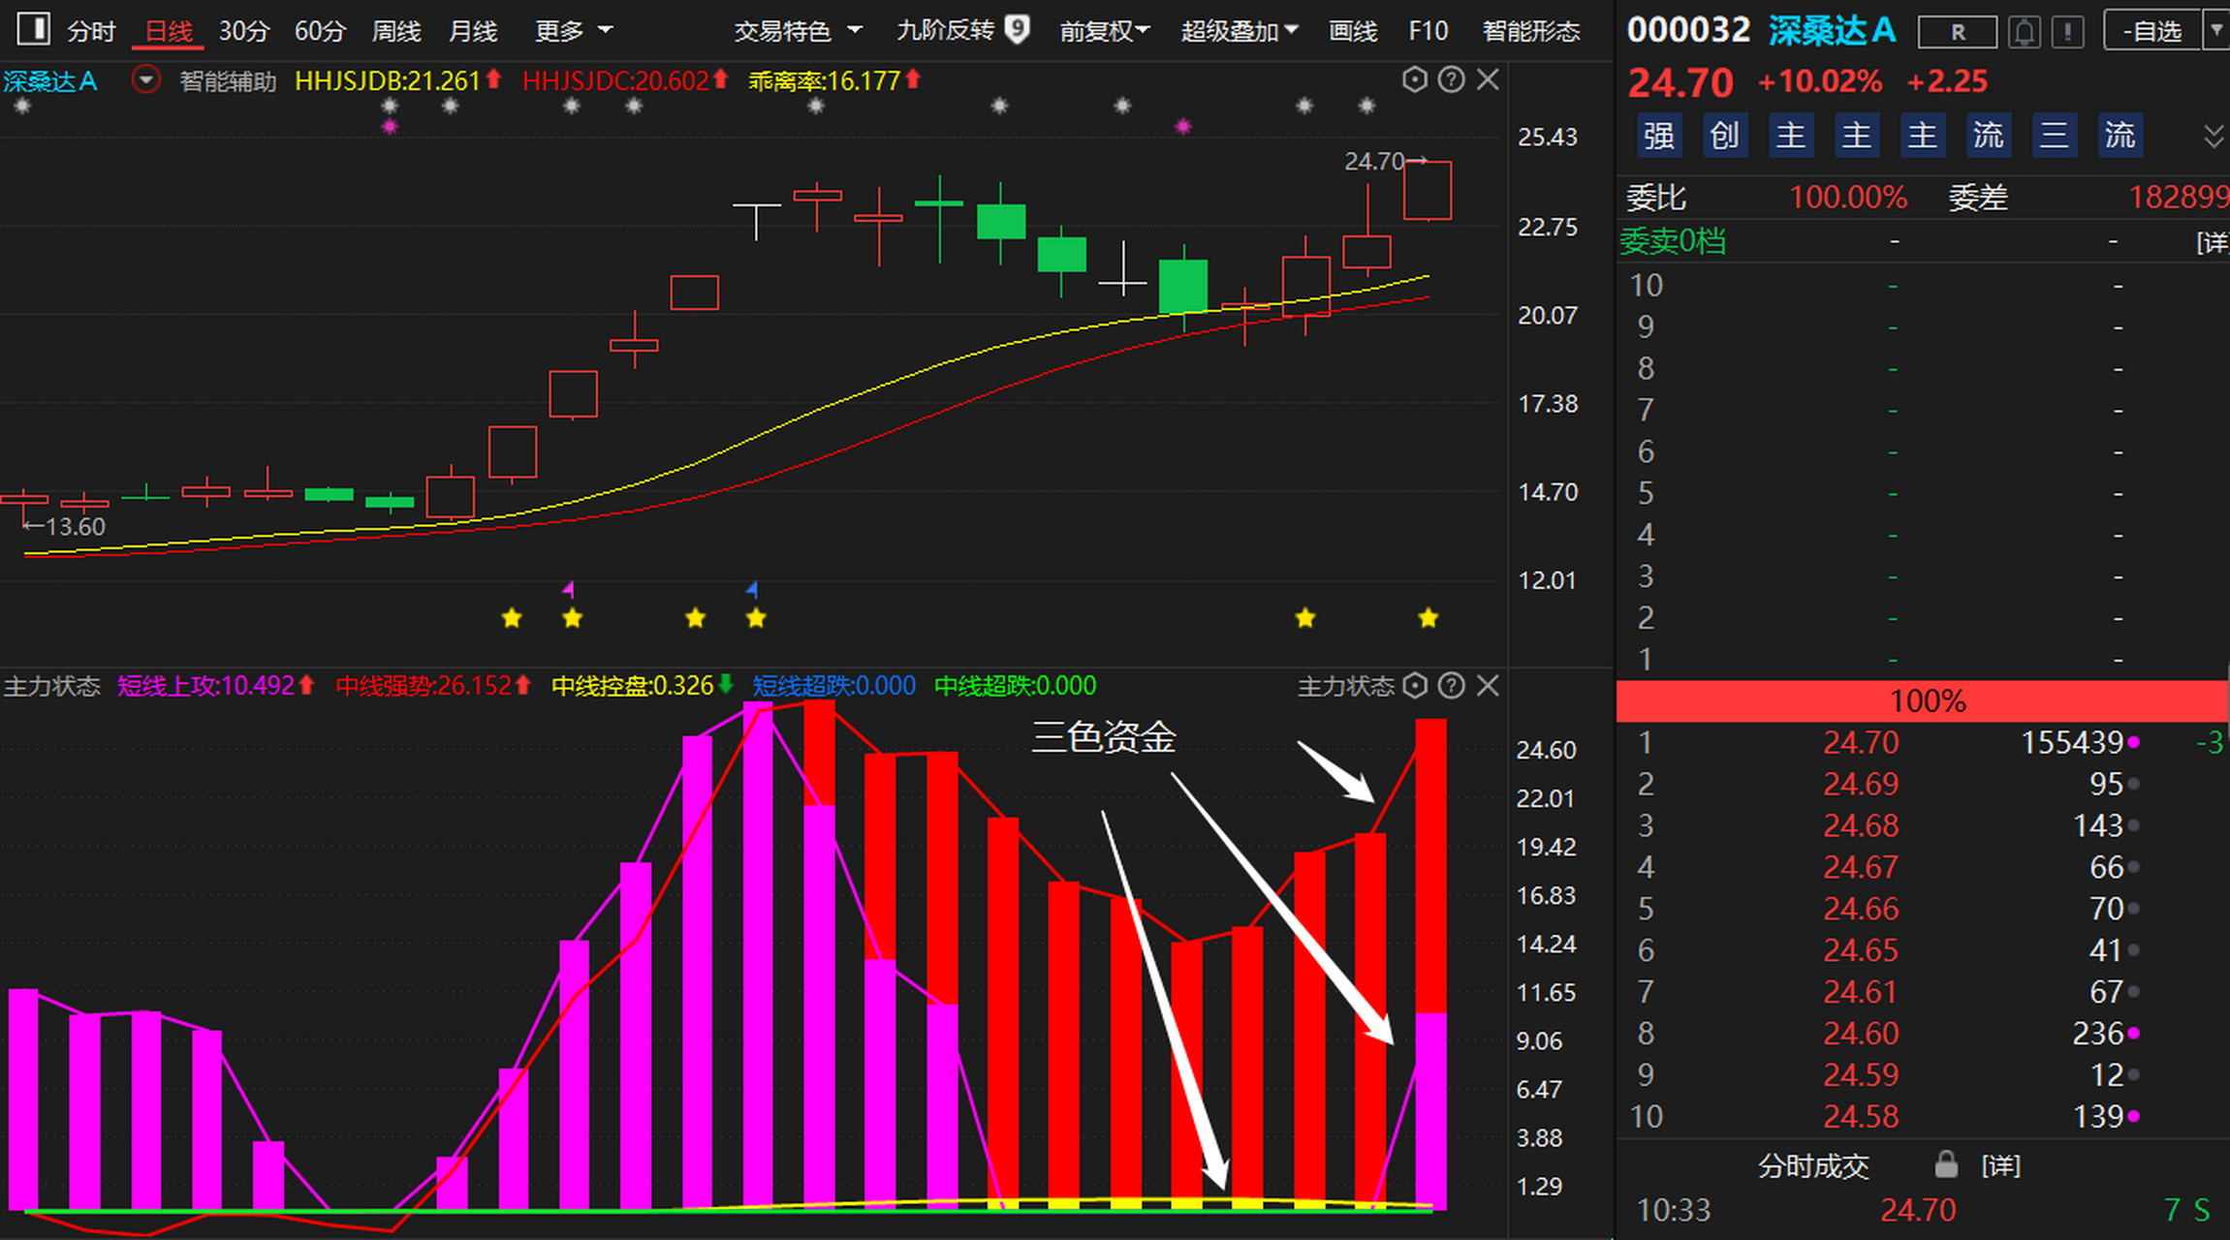
Task: Click the 主 tag right after 创
Action: (1790, 135)
